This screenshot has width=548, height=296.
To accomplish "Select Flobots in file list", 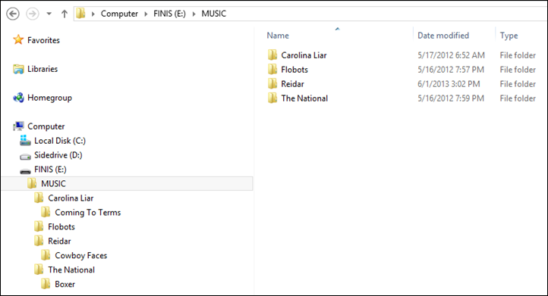I will (x=294, y=70).
